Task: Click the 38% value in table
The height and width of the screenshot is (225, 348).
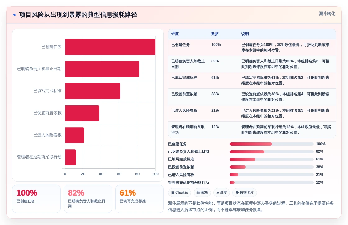Action: tap(215, 94)
